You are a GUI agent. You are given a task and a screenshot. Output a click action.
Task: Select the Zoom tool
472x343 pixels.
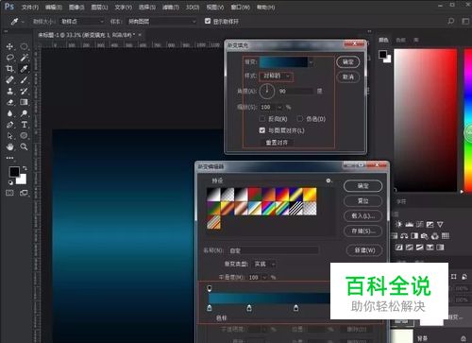click(x=25, y=146)
